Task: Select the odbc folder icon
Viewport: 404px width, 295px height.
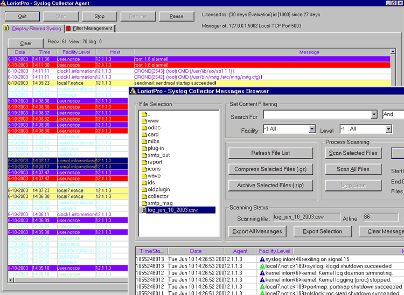Action: pos(144,128)
